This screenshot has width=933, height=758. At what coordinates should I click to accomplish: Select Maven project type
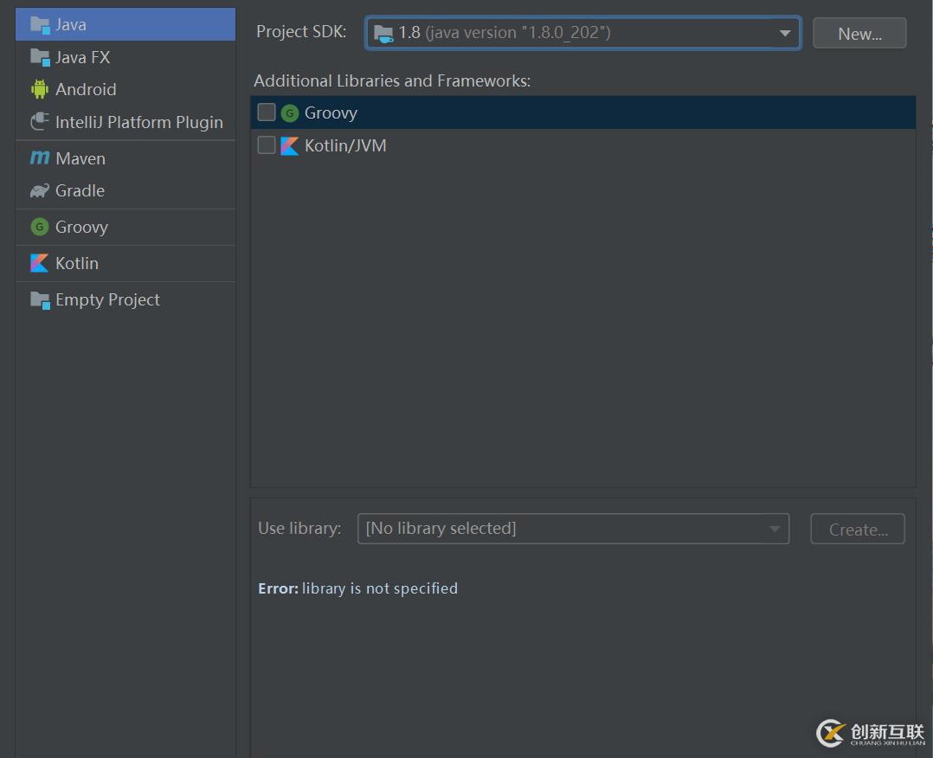pos(125,158)
